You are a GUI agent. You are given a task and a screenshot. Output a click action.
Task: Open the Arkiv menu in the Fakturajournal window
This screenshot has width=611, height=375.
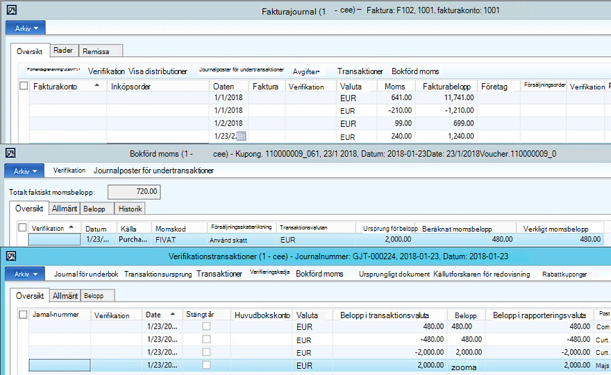[x=26, y=28]
